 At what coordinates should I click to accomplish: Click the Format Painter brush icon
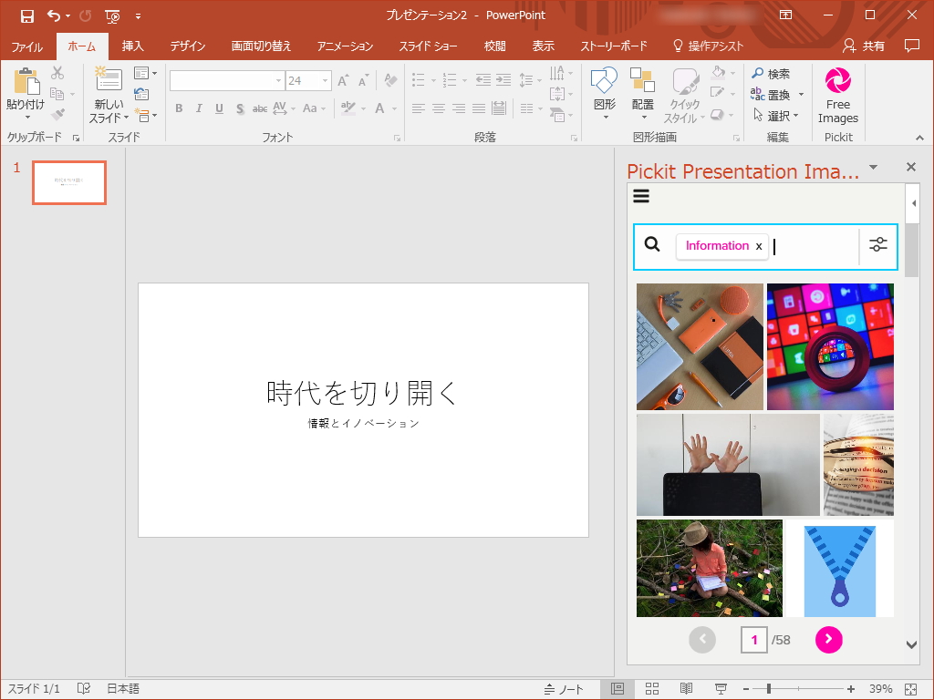pos(57,113)
